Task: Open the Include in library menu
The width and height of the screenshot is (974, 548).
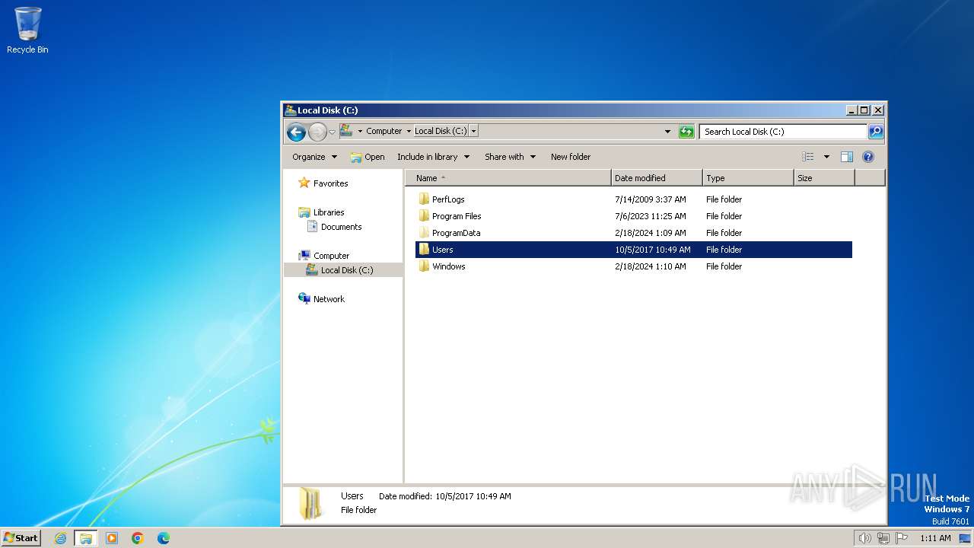Action: 433,157
